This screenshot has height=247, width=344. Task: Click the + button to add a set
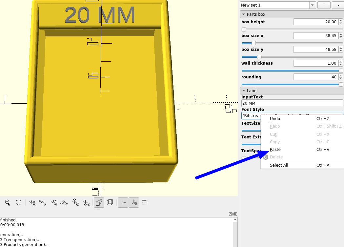pyautogui.click(x=324, y=5)
